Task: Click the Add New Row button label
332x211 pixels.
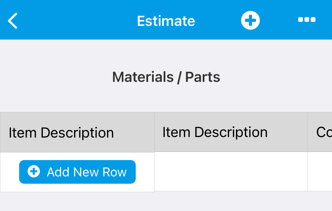Action: (87, 172)
